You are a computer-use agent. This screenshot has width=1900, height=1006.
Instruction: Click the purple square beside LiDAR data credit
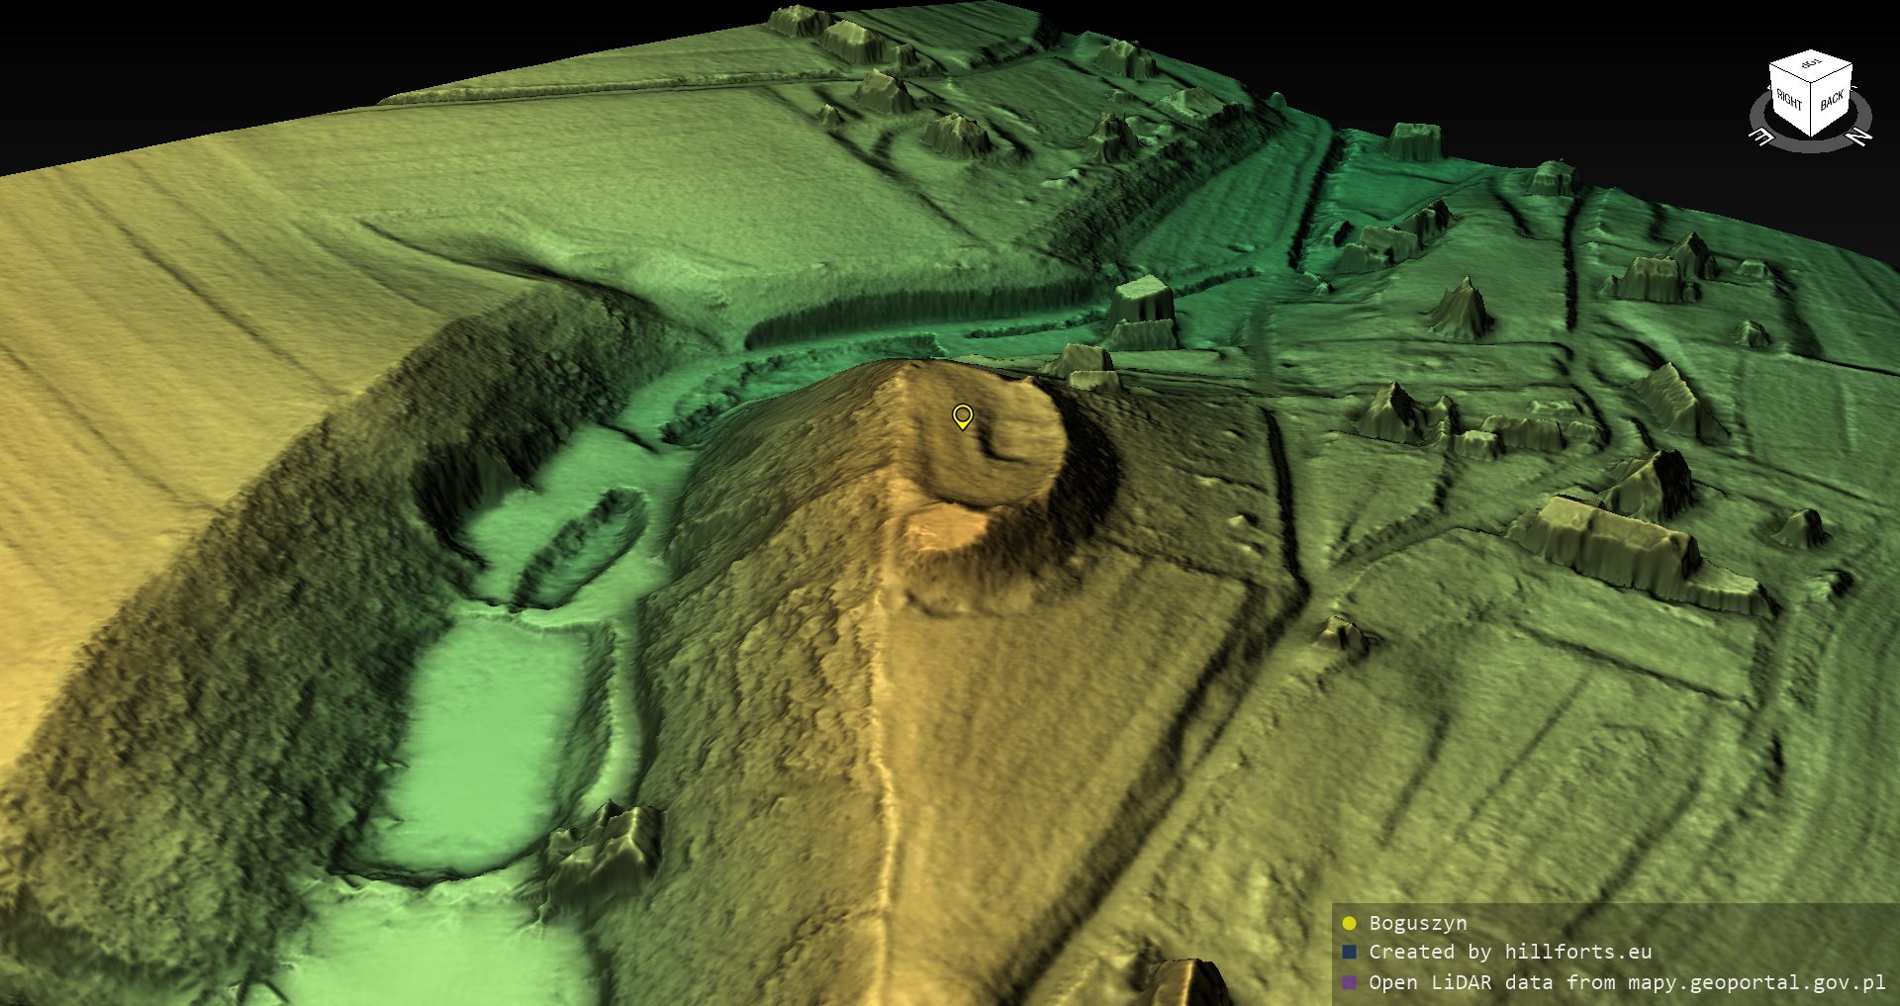(x=1349, y=982)
